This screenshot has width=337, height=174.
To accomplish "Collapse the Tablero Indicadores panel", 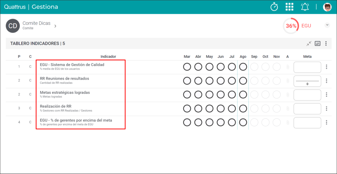I will [x=309, y=44].
